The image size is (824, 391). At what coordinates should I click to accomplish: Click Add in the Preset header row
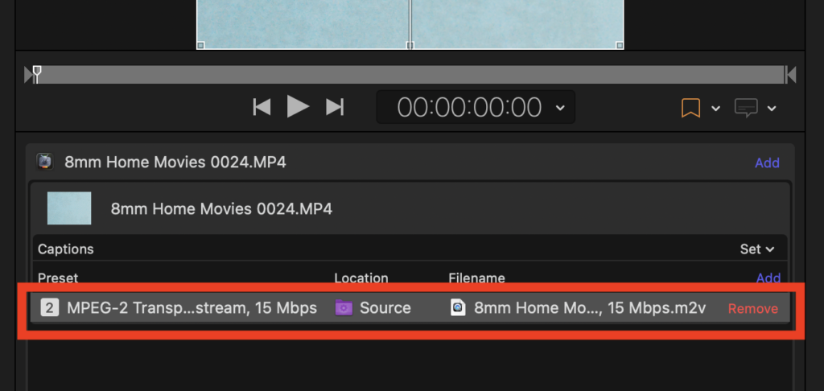pos(768,278)
